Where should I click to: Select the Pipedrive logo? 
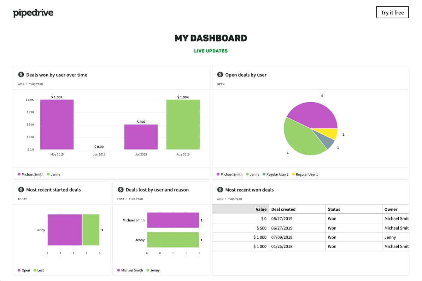coord(33,12)
